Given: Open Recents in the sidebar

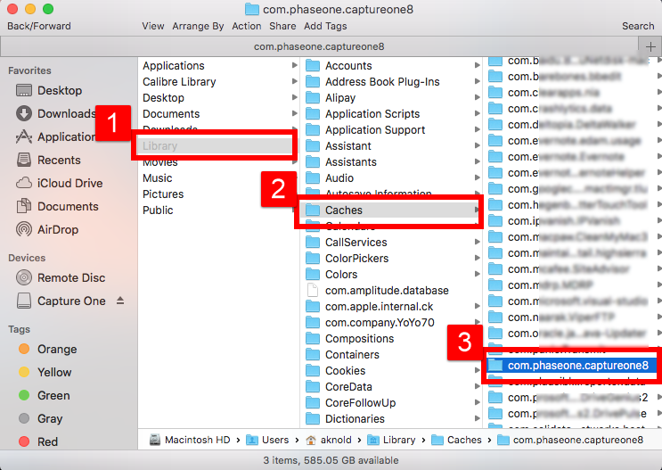Looking at the screenshot, I should pyautogui.click(x=24, y=161).
